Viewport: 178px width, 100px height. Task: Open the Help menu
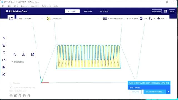(x=56, y=6)
